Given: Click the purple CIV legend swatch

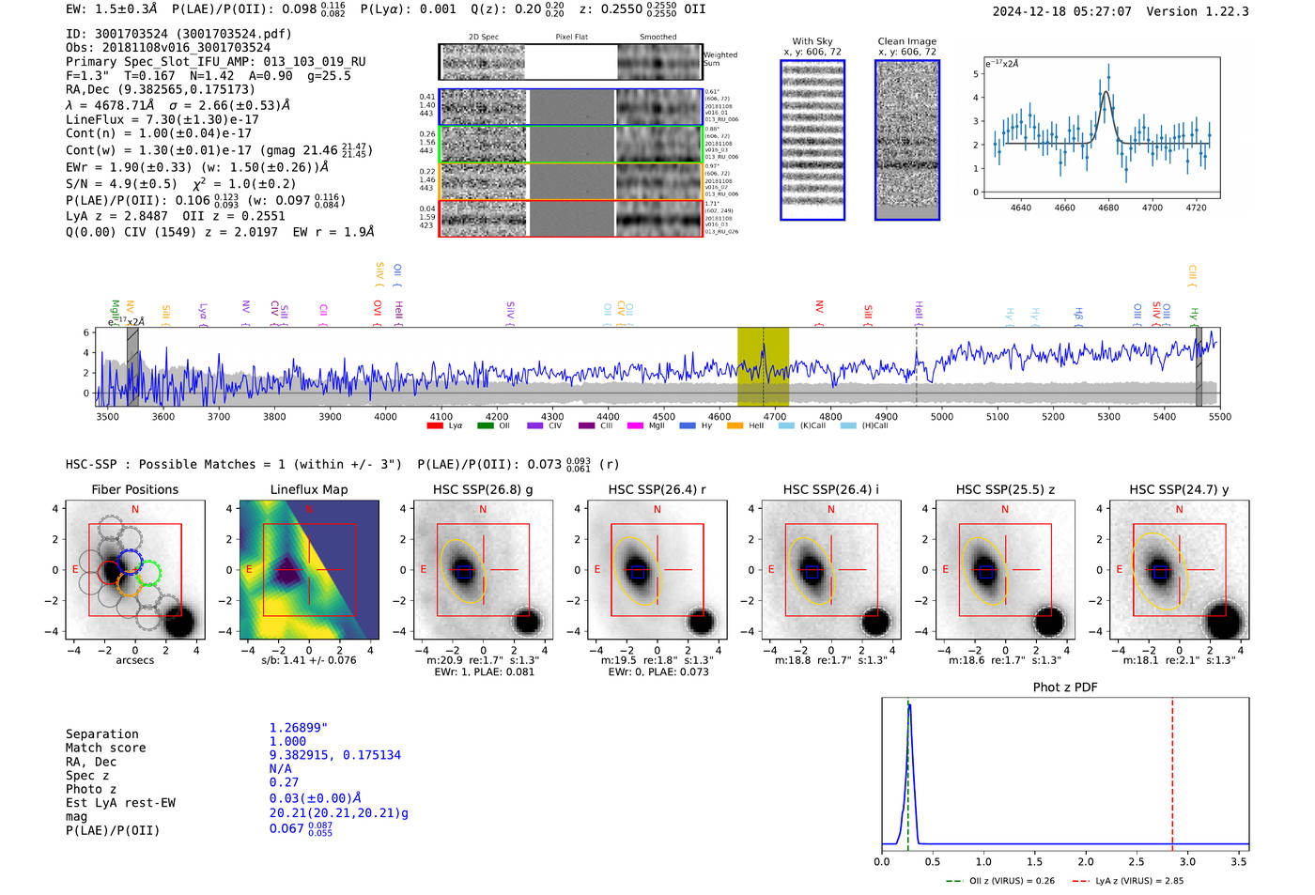Looking at the screenshot, I should point(535,425).
